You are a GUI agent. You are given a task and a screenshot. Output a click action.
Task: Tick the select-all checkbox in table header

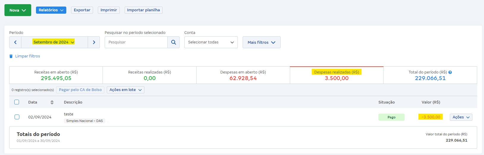[x=17, y=102]
